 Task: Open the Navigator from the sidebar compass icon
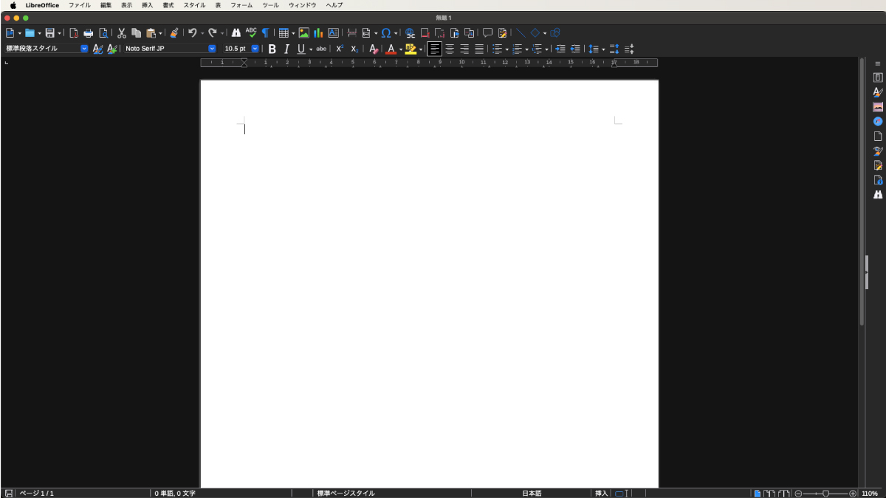point(878,121)
